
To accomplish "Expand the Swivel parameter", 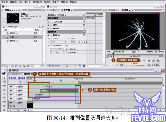I will pyautogui.click(x=48, y=39).
